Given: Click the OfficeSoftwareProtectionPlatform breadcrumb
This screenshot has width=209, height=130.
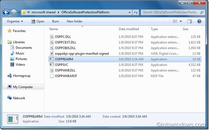Looking at the screenshot, I should point(85,12).
